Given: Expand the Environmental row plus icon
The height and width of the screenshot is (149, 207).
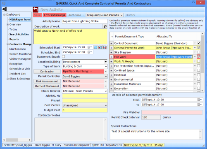Looking at the screenshot, I should click(x=111, y=79).
